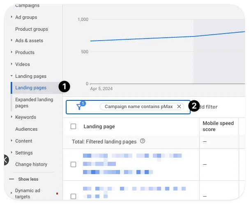The image size is (249, 204).
Task: Click the Mobile speed score column header
Action: (218, 126)
